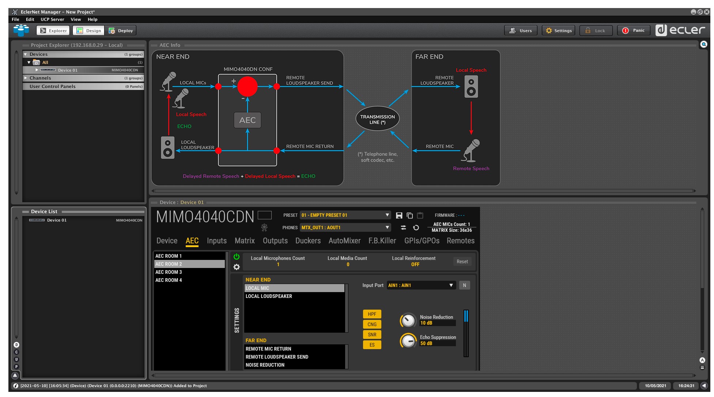This screenshot has height=397, width=714.
Task: Switch to the Duckers tab
Action: 308,241
